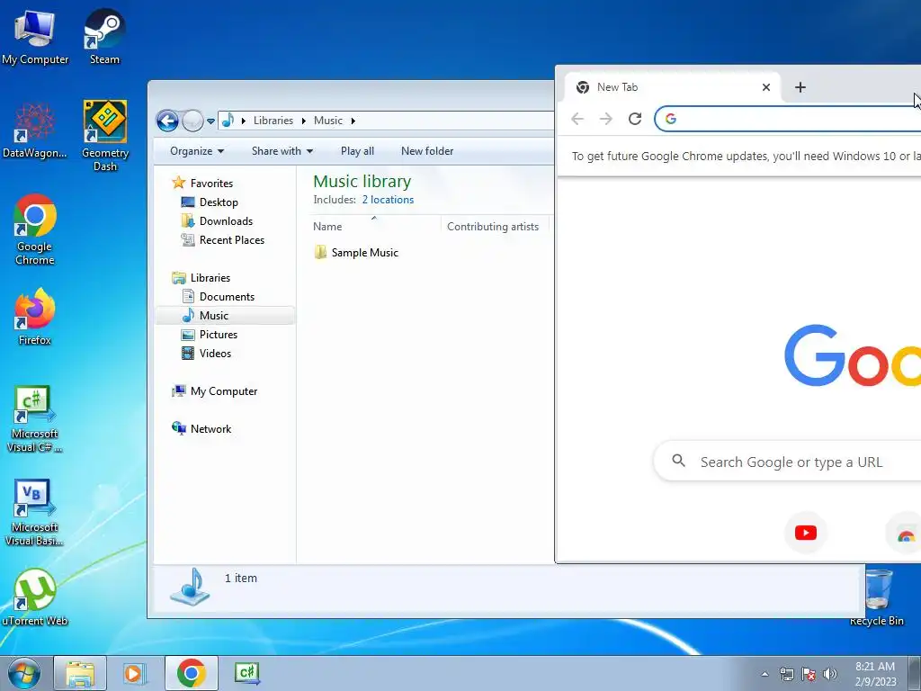Create a New folder in Explorer
The width and height of the screenshot is (921, 691).
(x=427, y=151)
